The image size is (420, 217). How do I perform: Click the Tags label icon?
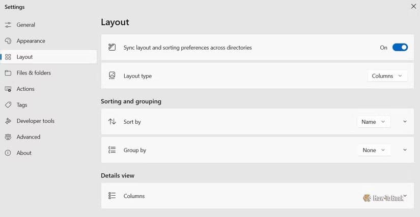(x=8, y=105)
